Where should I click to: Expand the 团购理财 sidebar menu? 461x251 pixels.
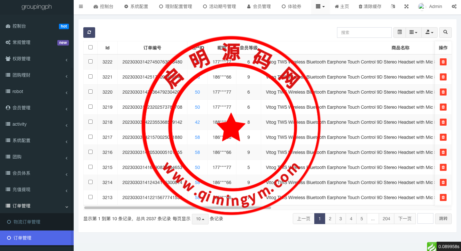pyautogui.click(x=37, y=75)
